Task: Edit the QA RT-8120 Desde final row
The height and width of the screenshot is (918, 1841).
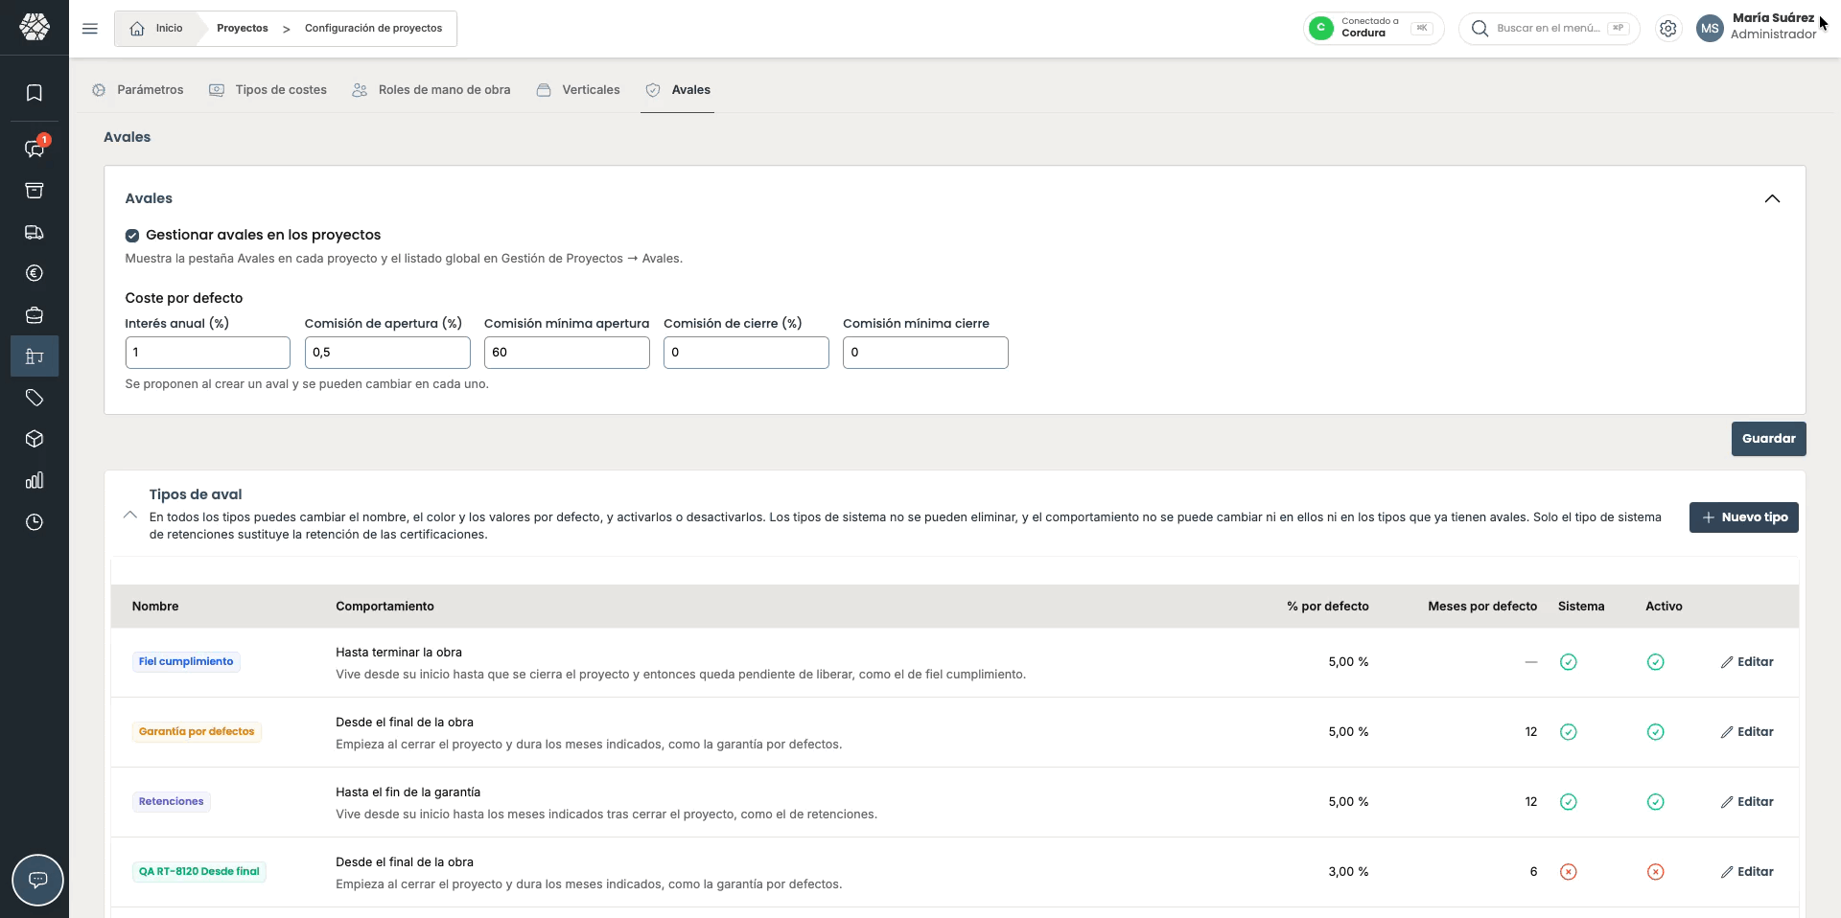Action: tap(1747, 872)
